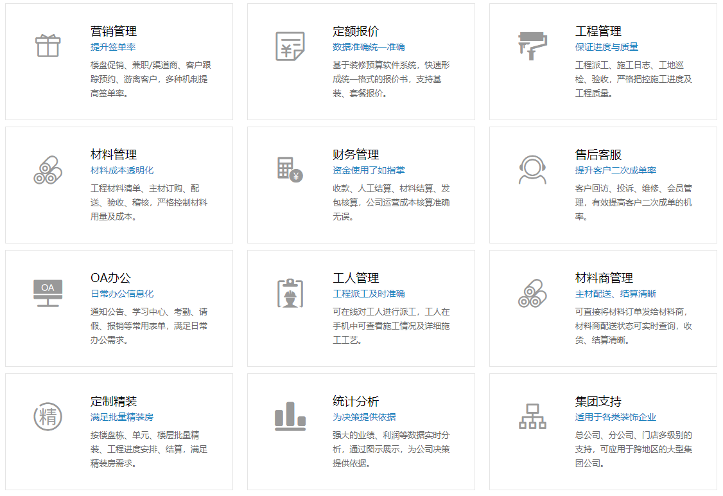Click the gift icon in 营销管理 card
Screen dimensions: 723x496
(48, 45)
